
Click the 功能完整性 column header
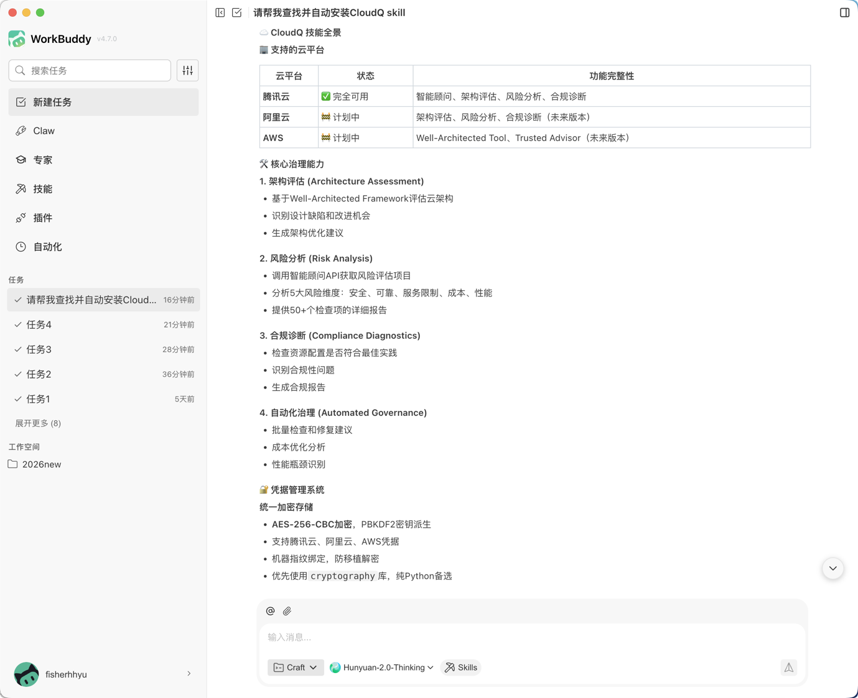point(612,76)
